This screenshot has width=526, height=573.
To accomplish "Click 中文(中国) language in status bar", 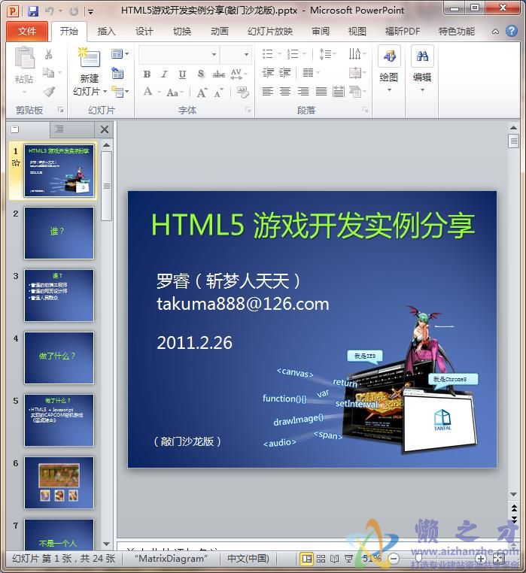I will [x=248, y=559].
